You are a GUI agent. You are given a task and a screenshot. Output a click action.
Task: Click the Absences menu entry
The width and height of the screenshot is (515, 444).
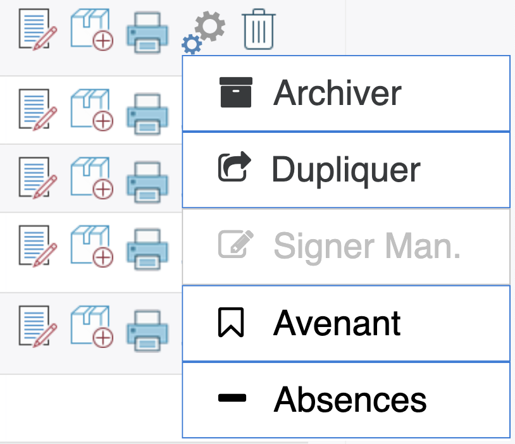(346, 400)
